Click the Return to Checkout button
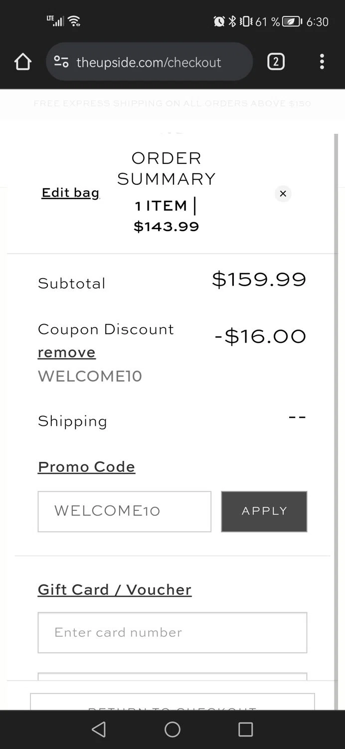Screen dimensions: 345x749 click(x=172, y=703)
